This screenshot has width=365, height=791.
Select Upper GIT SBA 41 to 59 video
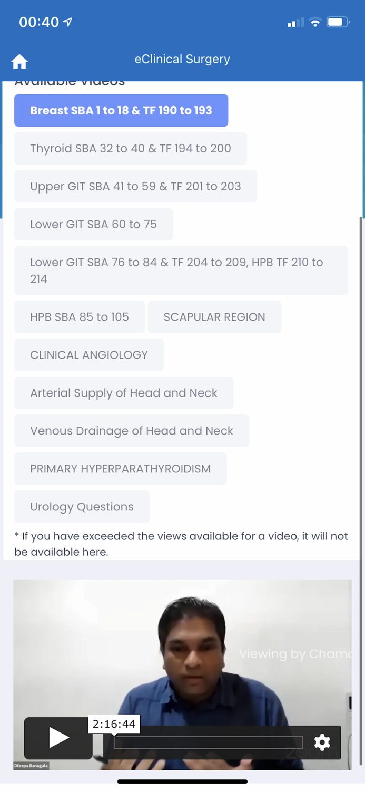[135, 186]
